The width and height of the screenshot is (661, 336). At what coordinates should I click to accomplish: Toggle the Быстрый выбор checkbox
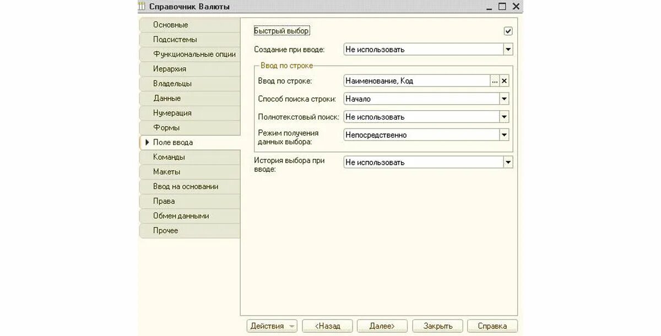(508, 31)
